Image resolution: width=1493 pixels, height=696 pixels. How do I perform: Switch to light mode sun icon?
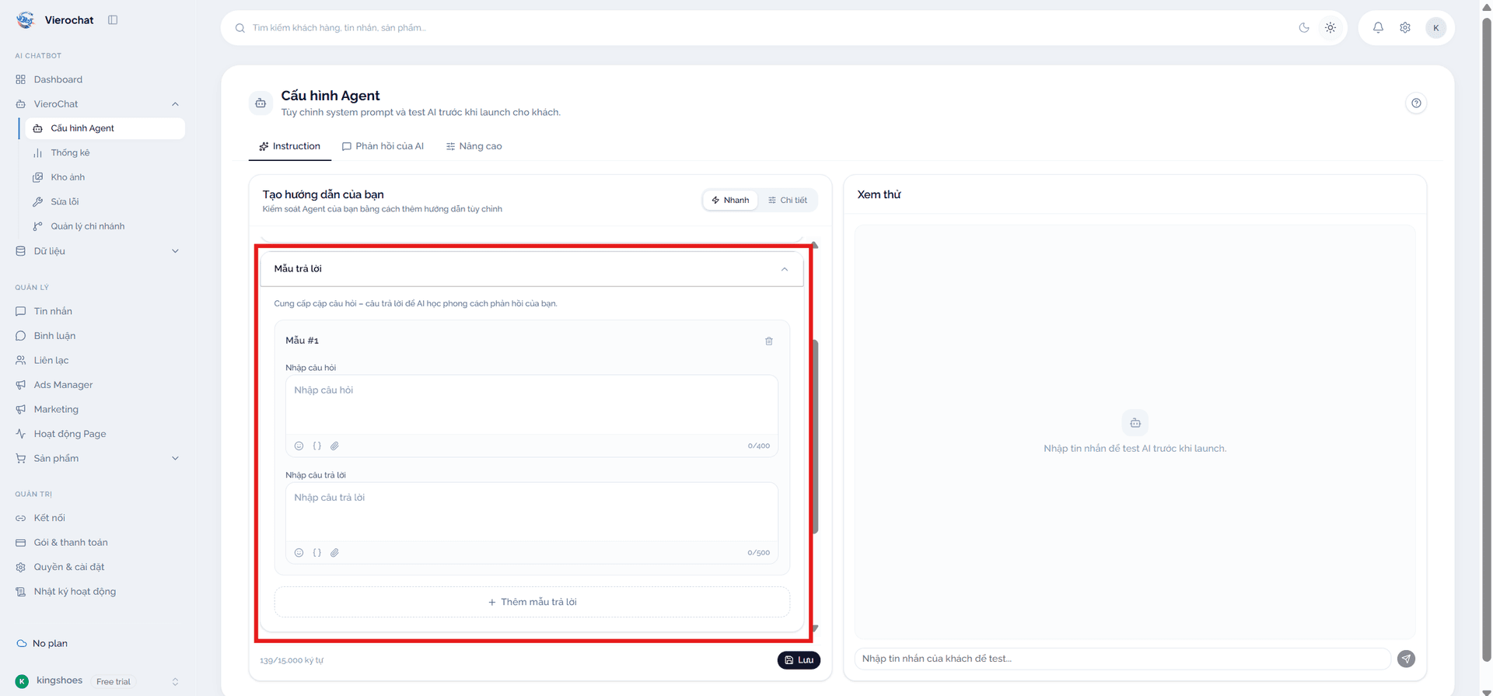coord(1330,27)
